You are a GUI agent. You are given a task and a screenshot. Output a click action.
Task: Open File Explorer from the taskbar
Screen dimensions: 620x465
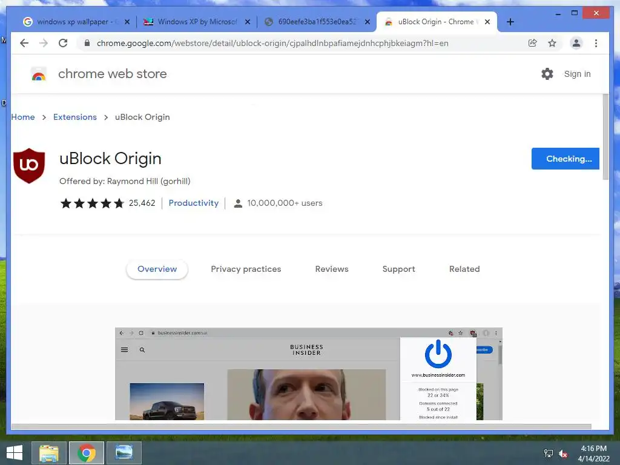[x=49, y=453]
